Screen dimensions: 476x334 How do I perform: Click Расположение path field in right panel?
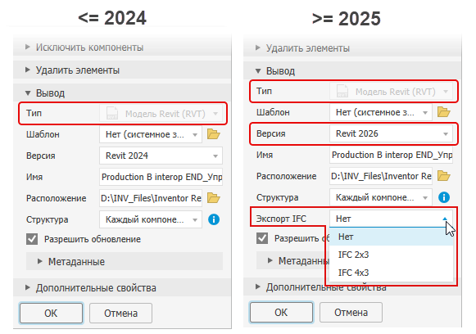pos(381,176)
